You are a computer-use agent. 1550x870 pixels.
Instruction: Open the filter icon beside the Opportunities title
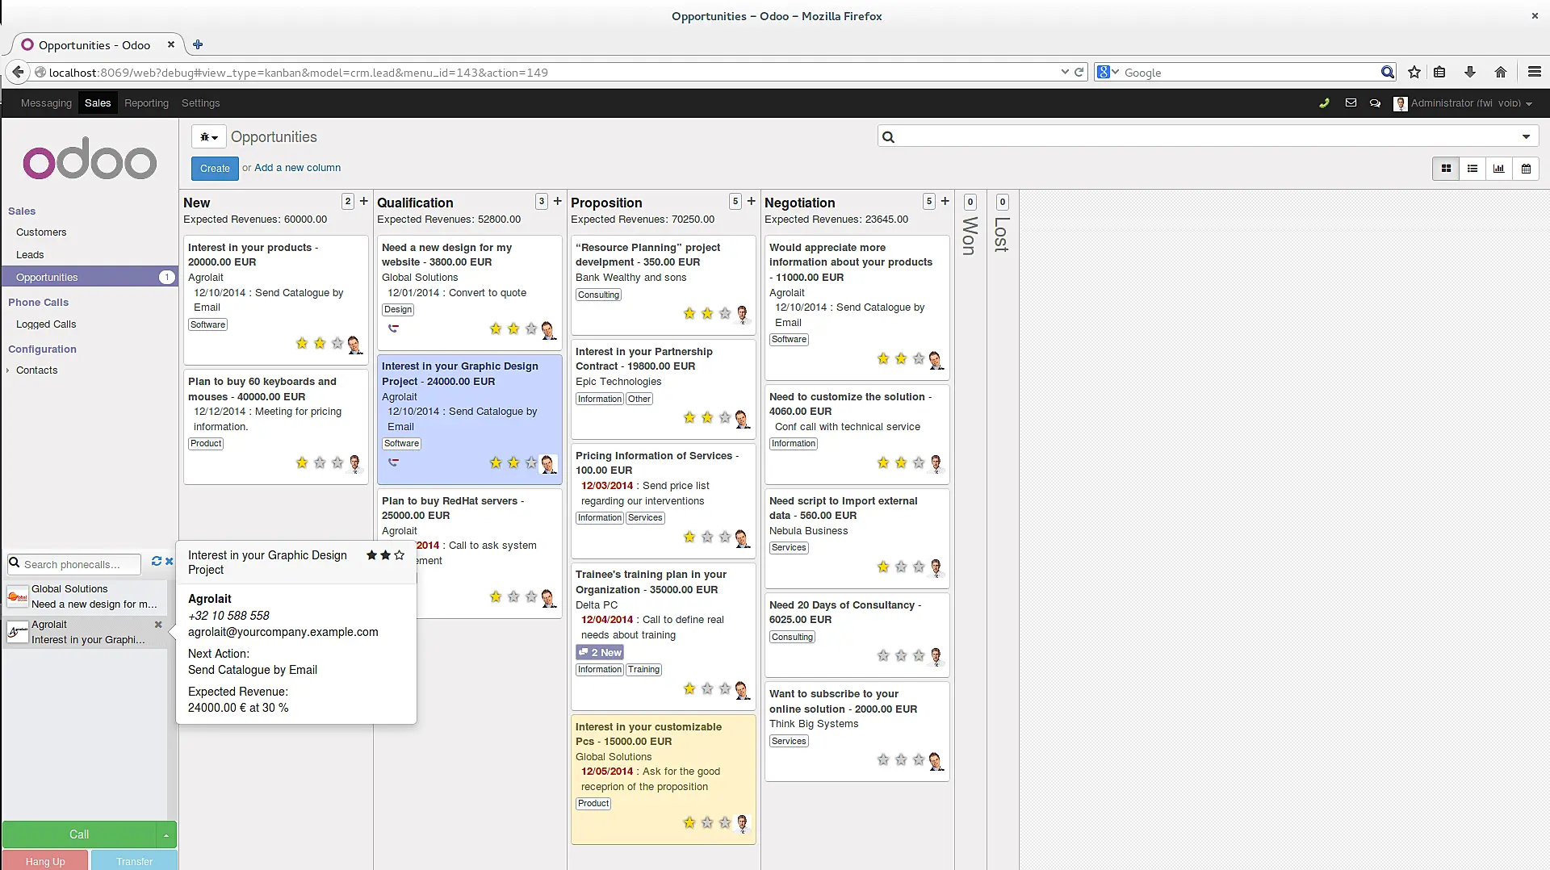(207, 136)
